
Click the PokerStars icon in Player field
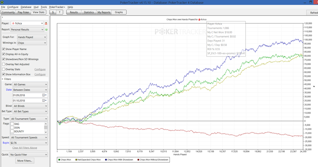tap(13, 24)
